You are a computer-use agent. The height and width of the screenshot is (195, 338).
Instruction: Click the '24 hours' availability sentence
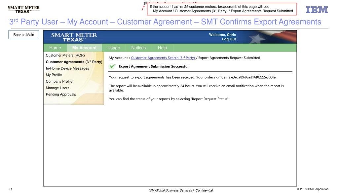pos(196,88)
